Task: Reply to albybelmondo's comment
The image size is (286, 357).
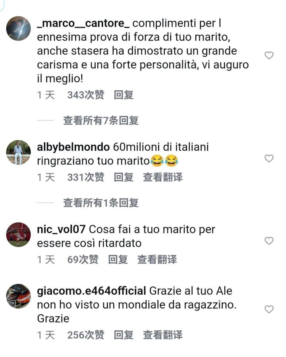Action: coord(124,177)
